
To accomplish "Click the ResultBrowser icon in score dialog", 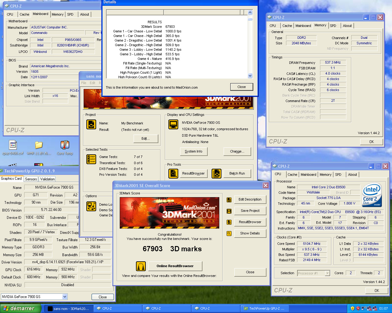I will (x=229, y=222).
